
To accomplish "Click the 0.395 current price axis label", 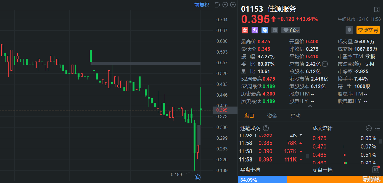I will coord(225,110).
